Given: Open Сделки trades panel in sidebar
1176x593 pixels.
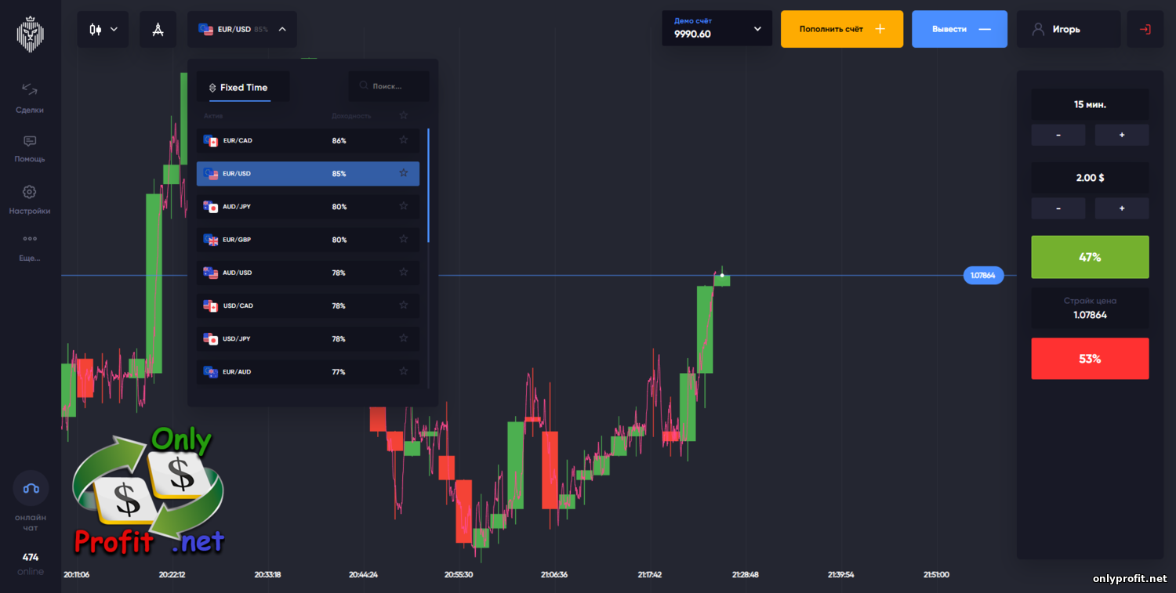Looking at the screenshot, I should pyautogui.click(x=30, y=98).
